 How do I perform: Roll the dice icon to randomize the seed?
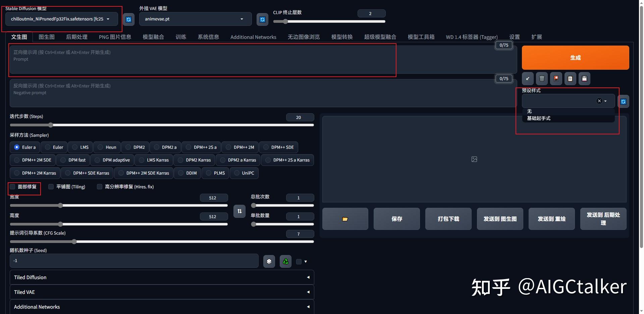269,261
